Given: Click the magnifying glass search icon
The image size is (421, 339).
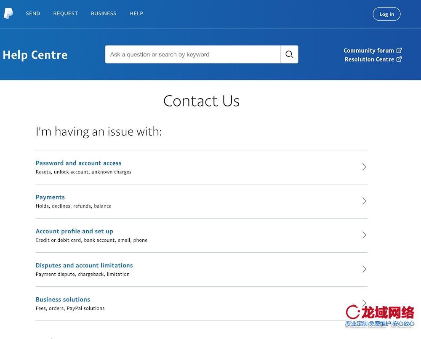Looking at the screenshot, I should point(289,54).
